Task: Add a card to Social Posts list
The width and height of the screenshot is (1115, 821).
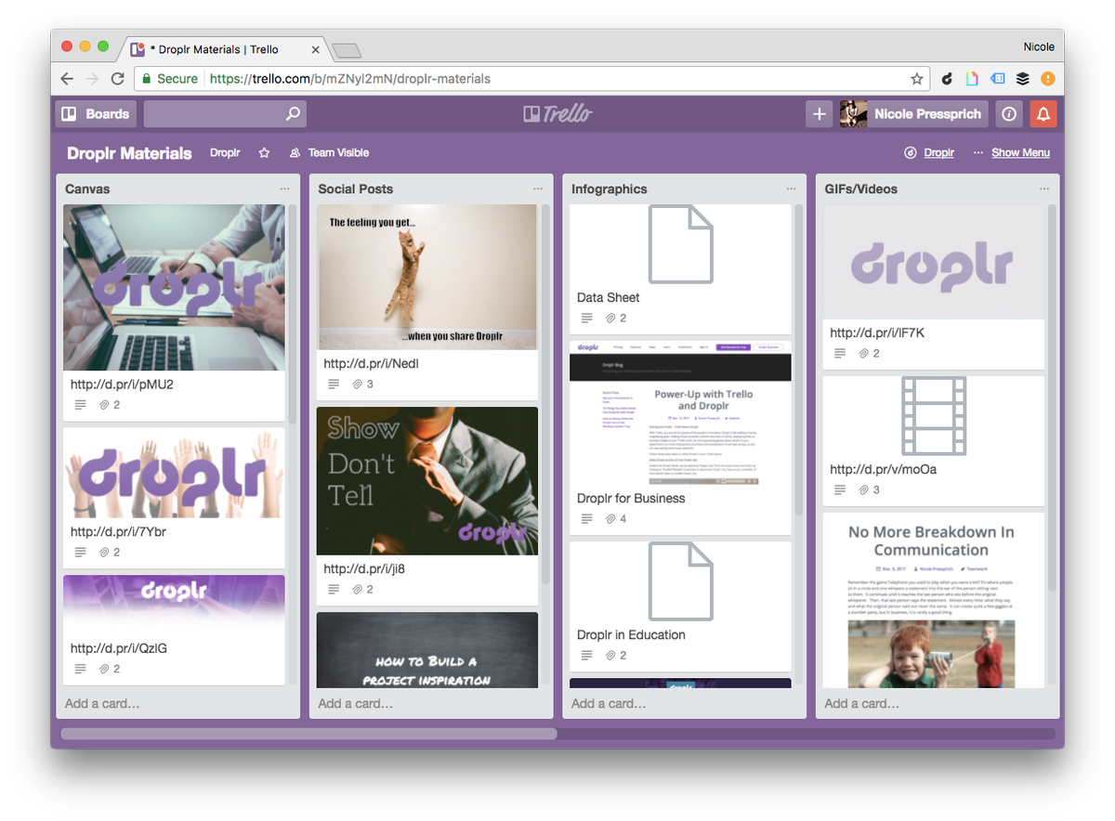Action: tap(355, 704)
